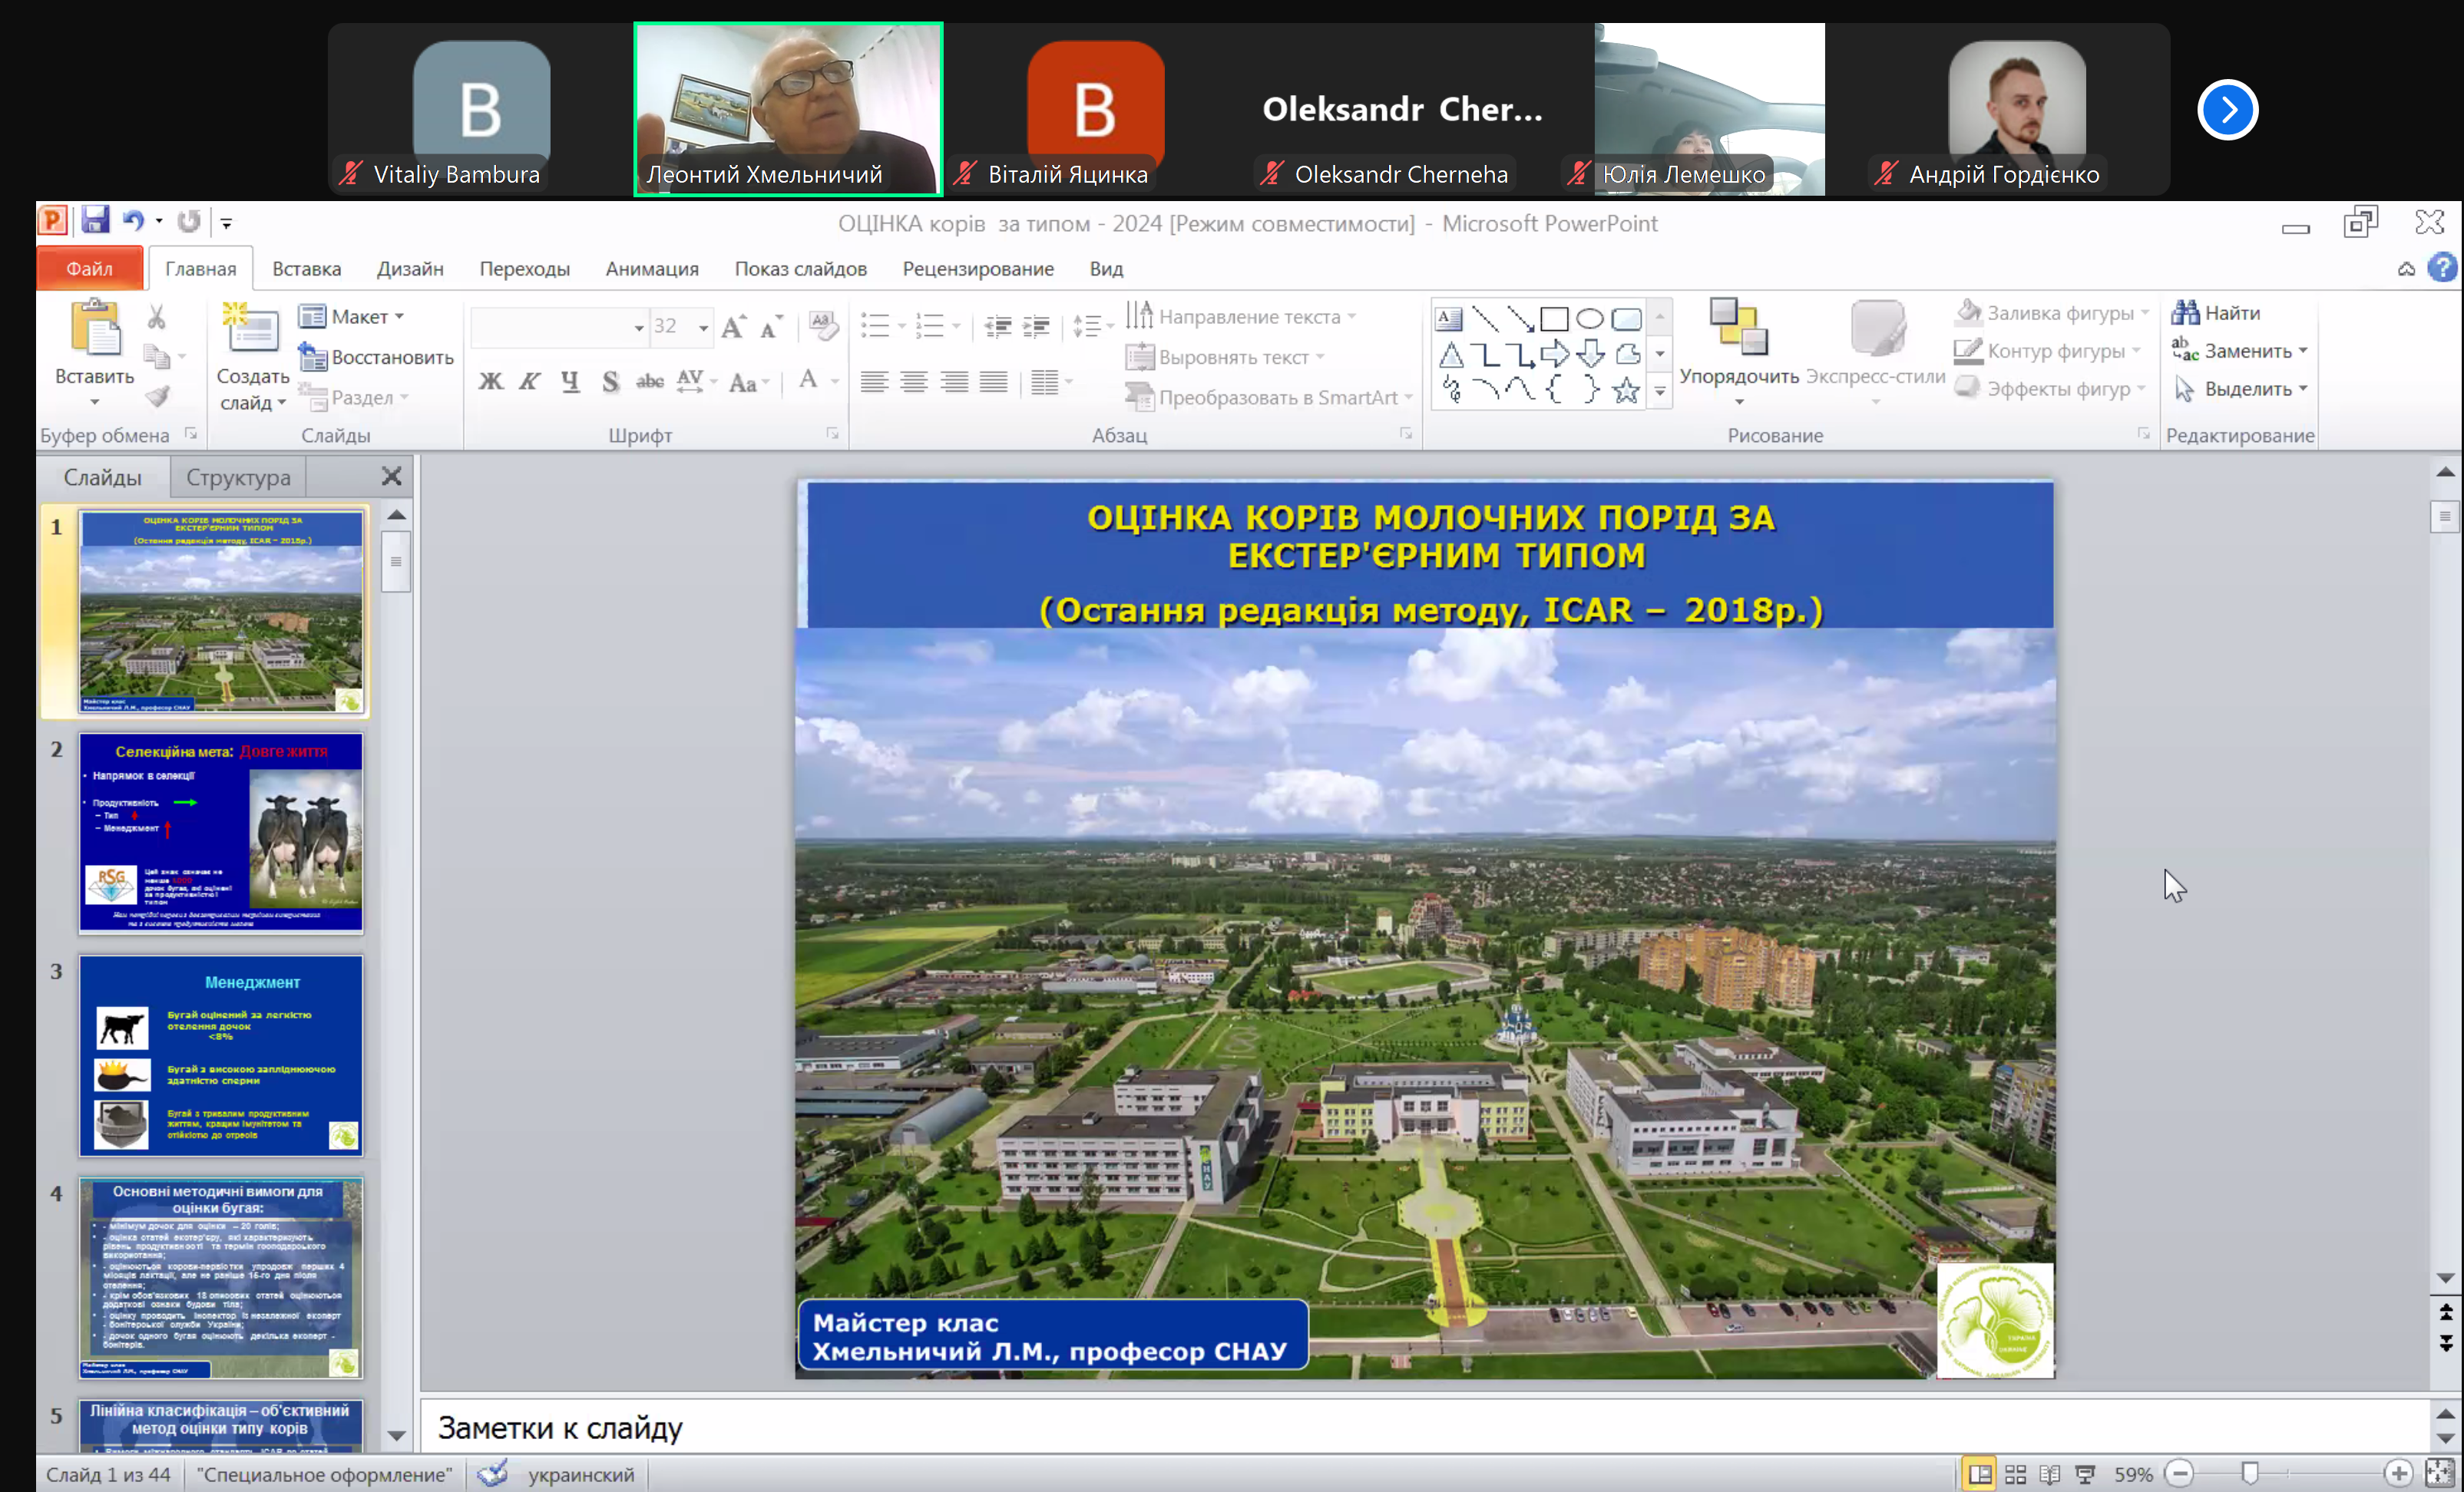Screen dimensions: 2464x1492
Task: Click zoom in plus button
Action: pyautogui.click(x=2398, y=1473)
